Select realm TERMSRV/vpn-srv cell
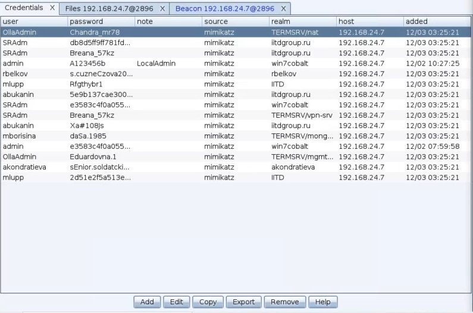This screenshot has height=313, width=473. 302,115
